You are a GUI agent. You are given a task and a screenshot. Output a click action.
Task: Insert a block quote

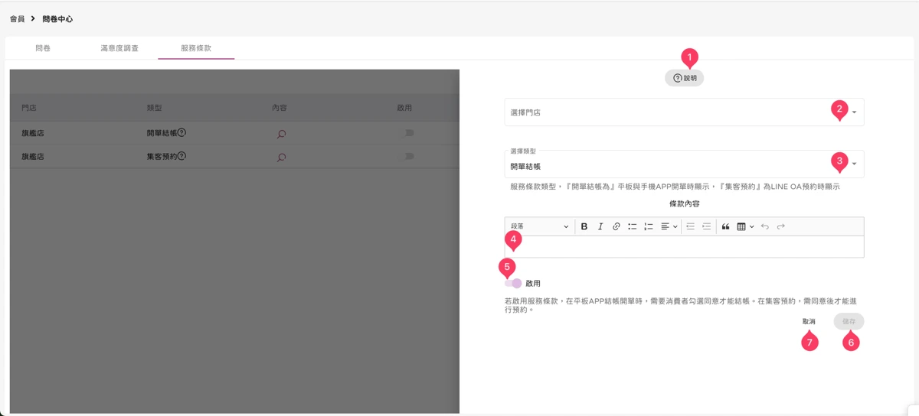click(x=726, y=226)
